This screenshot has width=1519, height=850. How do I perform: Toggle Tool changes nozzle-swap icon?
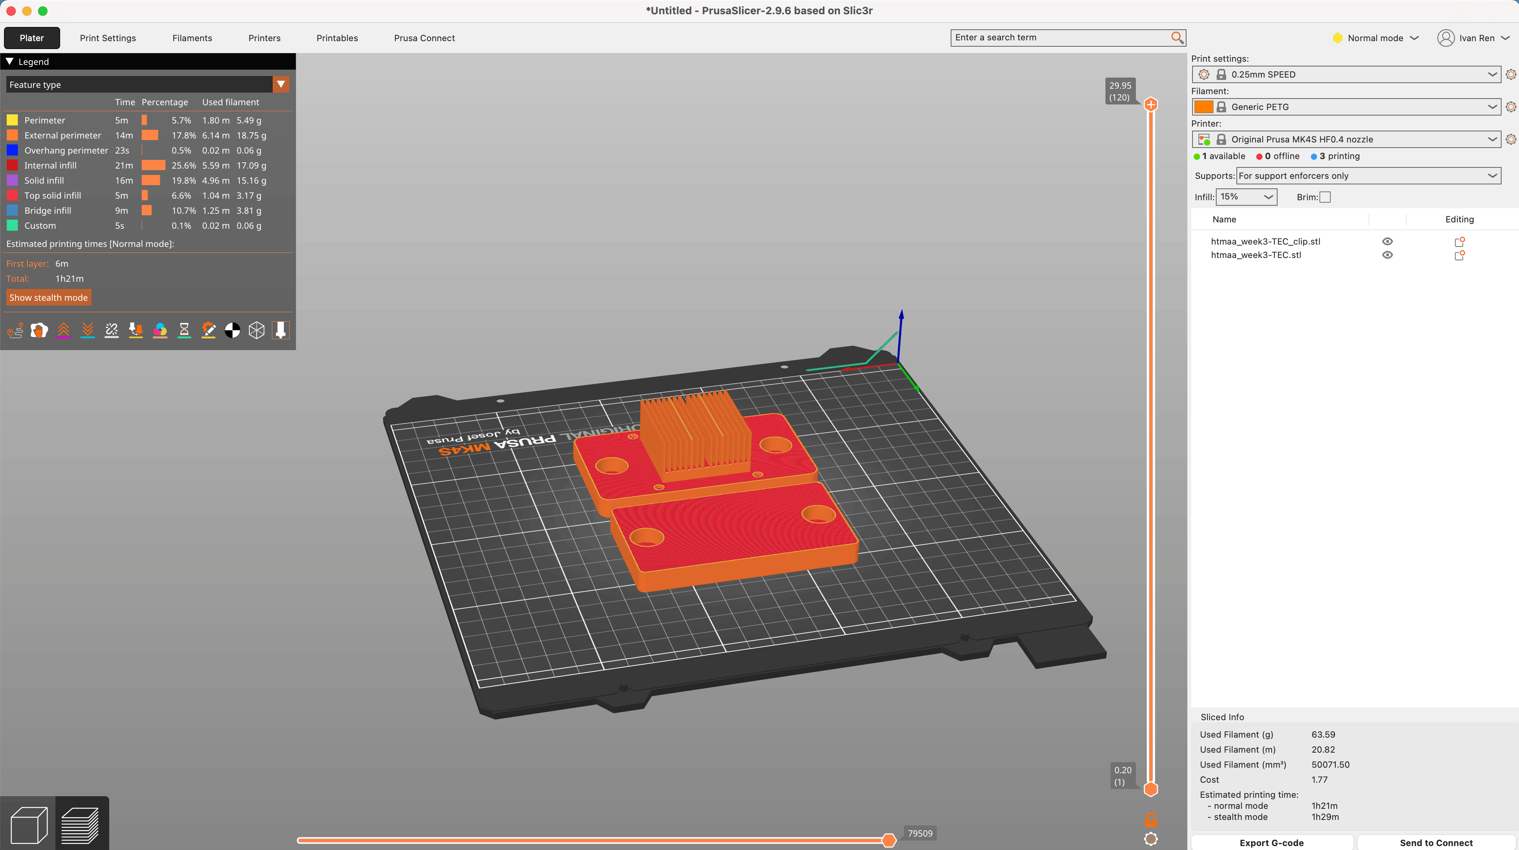(x=136, y=330)
